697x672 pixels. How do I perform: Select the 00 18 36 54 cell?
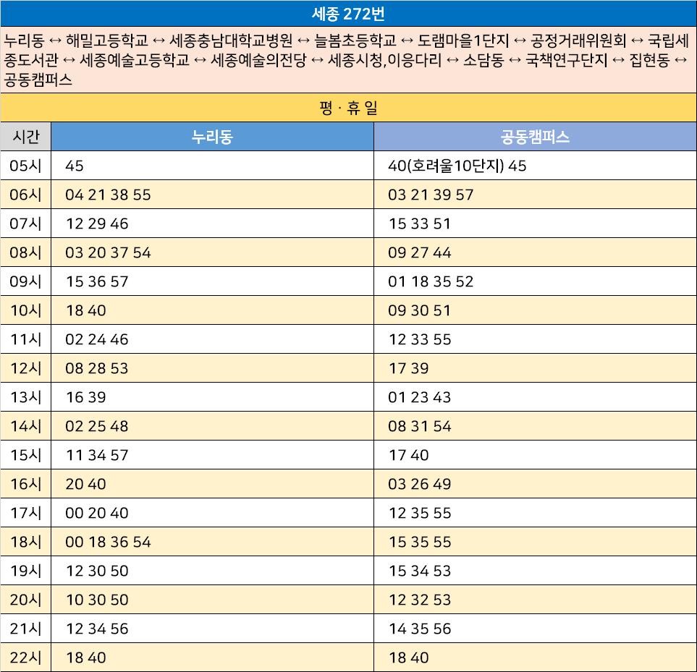(213, 542)
